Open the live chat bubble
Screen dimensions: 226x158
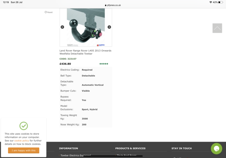point(217,149)
